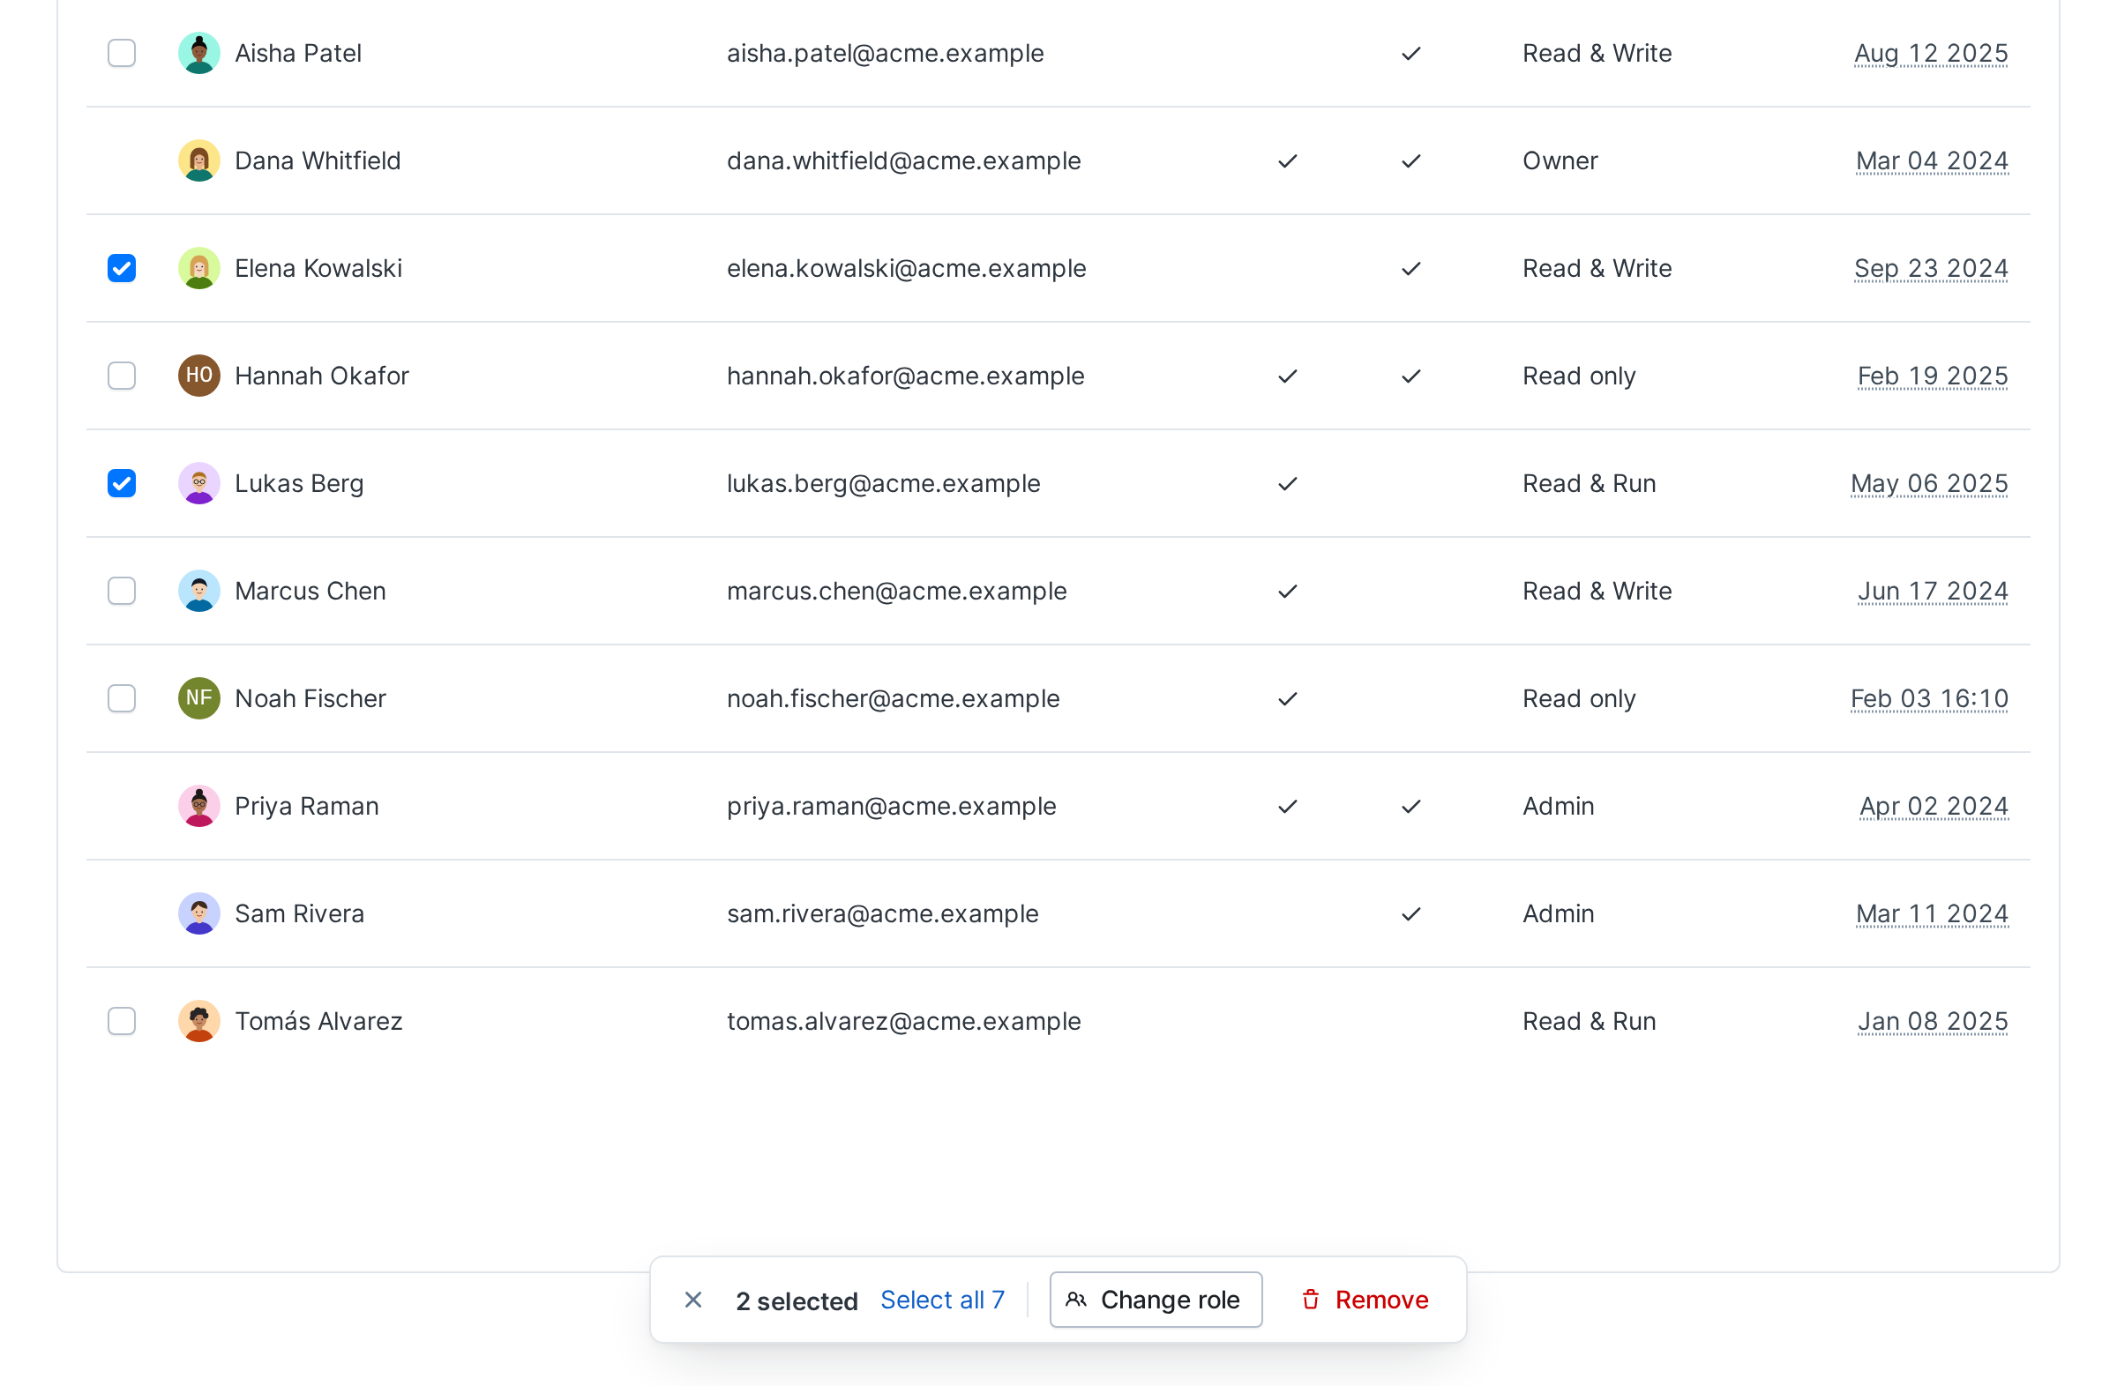Click the Owner role cell
Screen dimensions: 2117x1386
click(1560, 161)
